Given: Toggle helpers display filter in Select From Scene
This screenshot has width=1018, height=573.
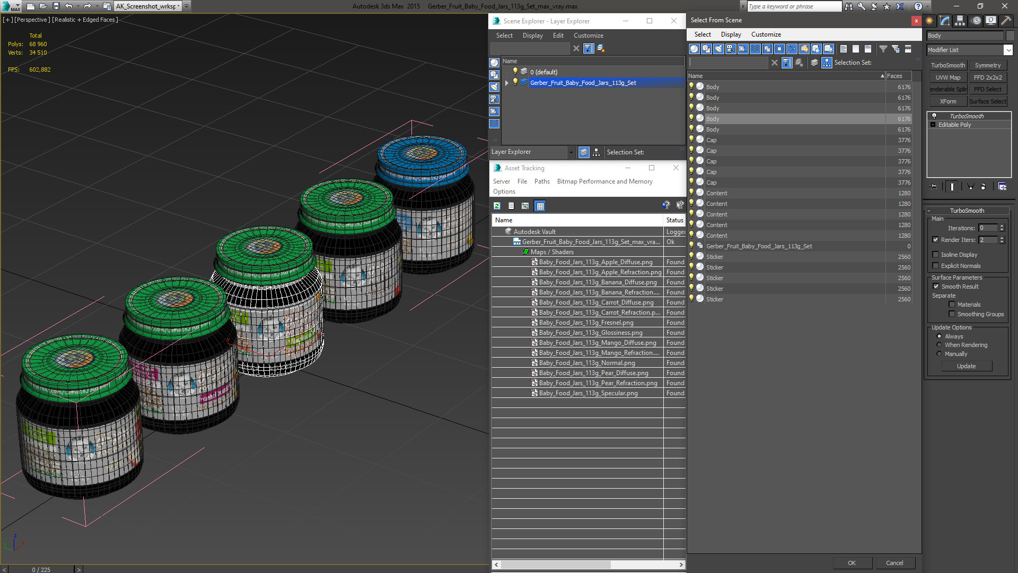Looking at the screenshot, I should pyautogui.click(x=743, y=49).
